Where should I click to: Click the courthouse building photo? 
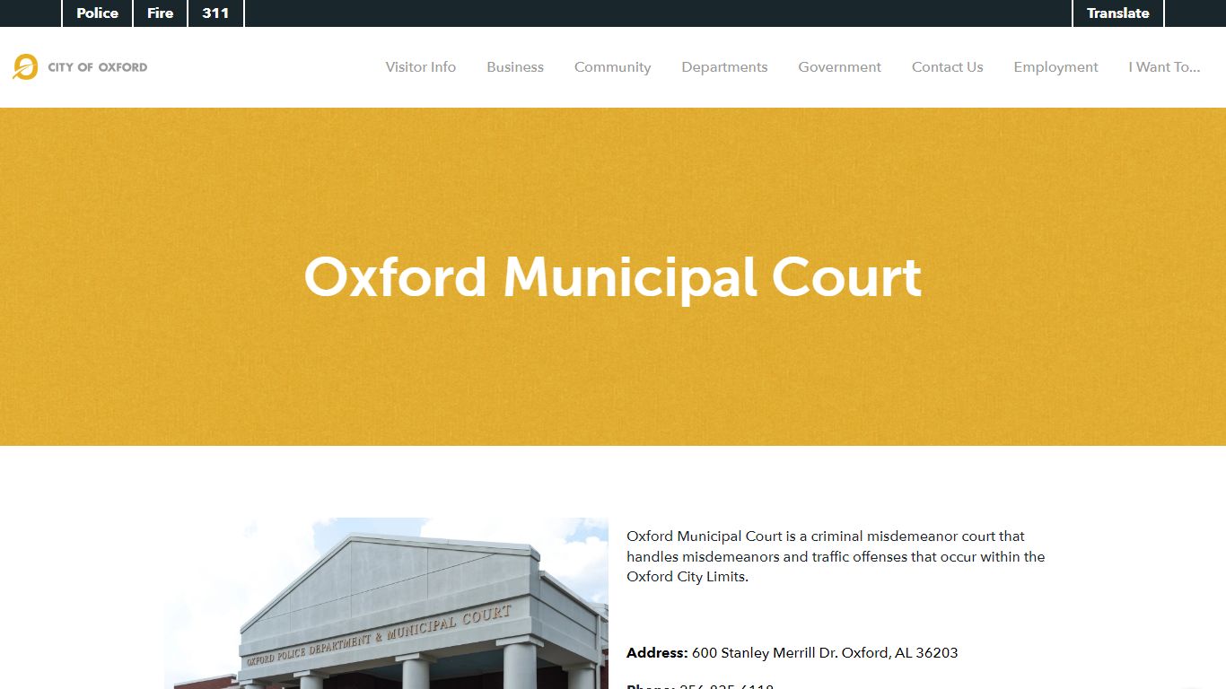click(x=386, y=603)
